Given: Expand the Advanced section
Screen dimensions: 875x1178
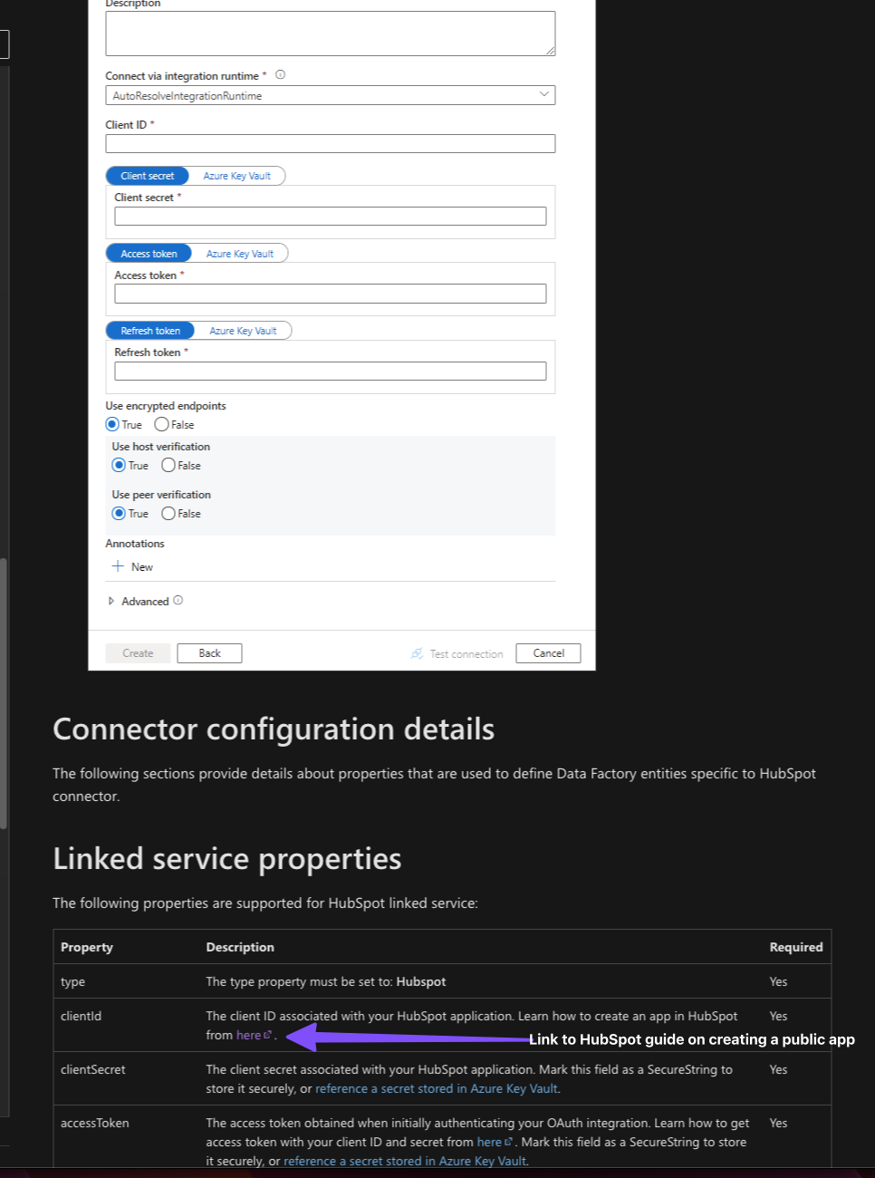Looking at the screenshot, I should [111, 600].
